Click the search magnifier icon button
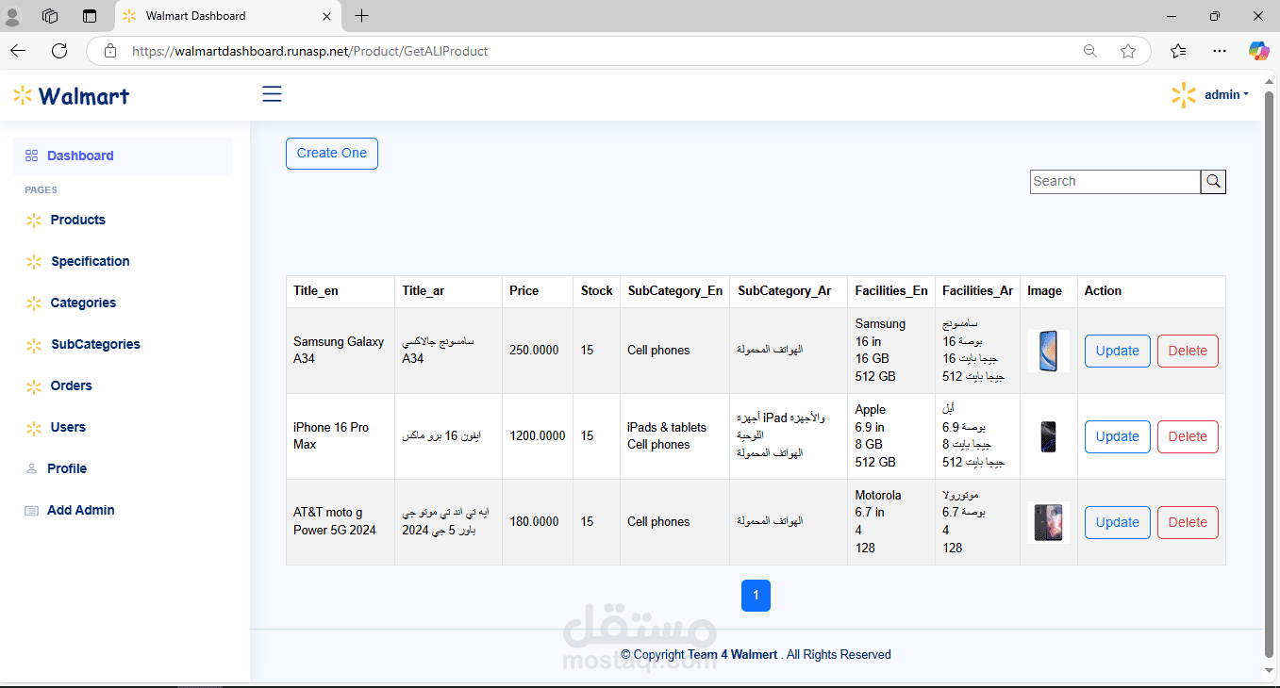Viewport: 1280px width, 688px height. click(x=1213, y=182)
